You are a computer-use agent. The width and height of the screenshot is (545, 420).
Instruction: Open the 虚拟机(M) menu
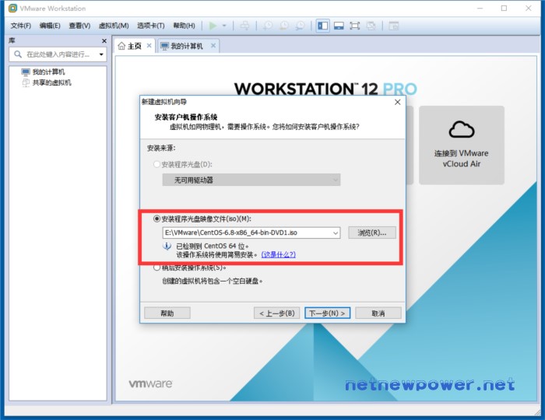[114, 26]
